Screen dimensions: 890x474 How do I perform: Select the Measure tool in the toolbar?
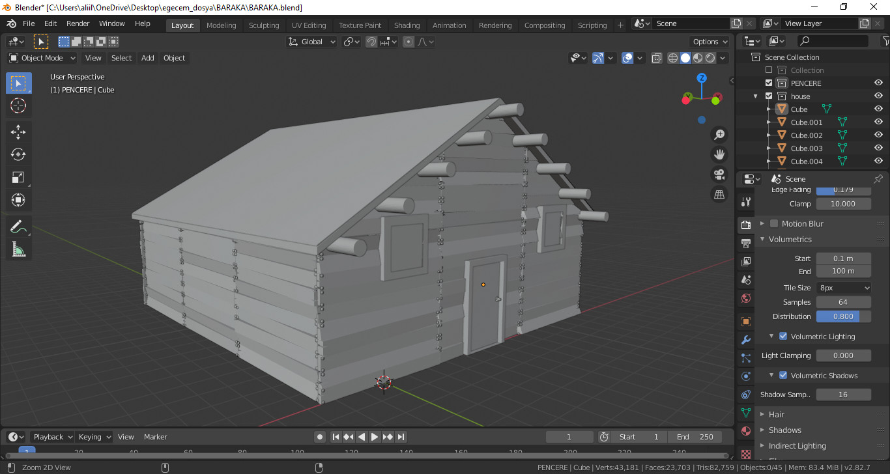coord(18,249)
